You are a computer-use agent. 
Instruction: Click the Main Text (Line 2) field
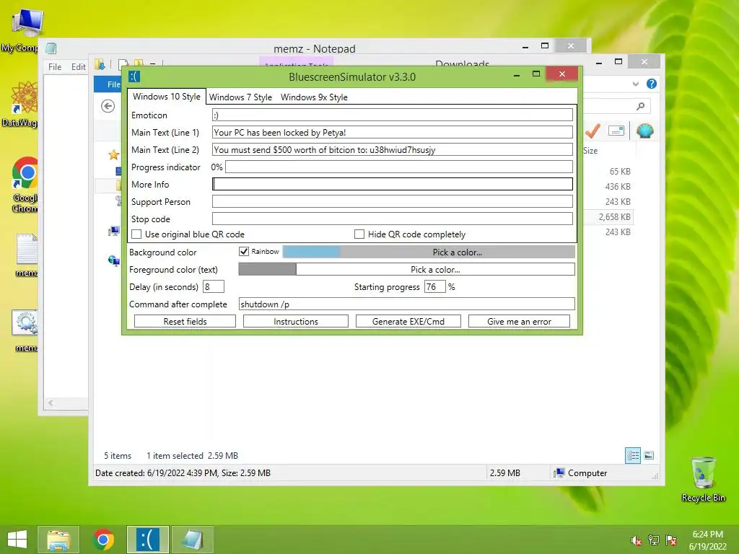point(392,150)
